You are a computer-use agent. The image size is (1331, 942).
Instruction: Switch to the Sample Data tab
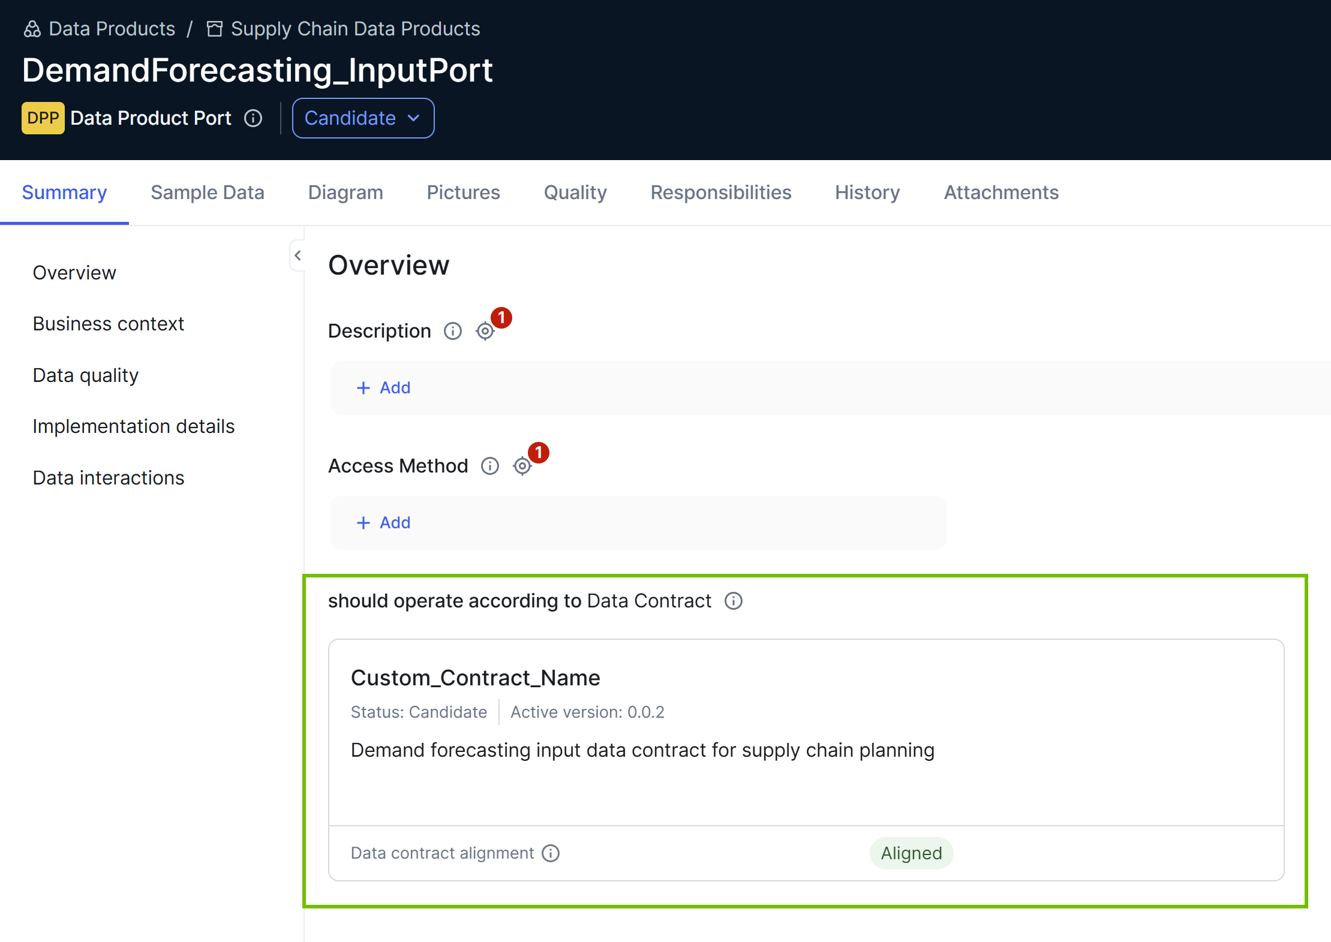208,192
